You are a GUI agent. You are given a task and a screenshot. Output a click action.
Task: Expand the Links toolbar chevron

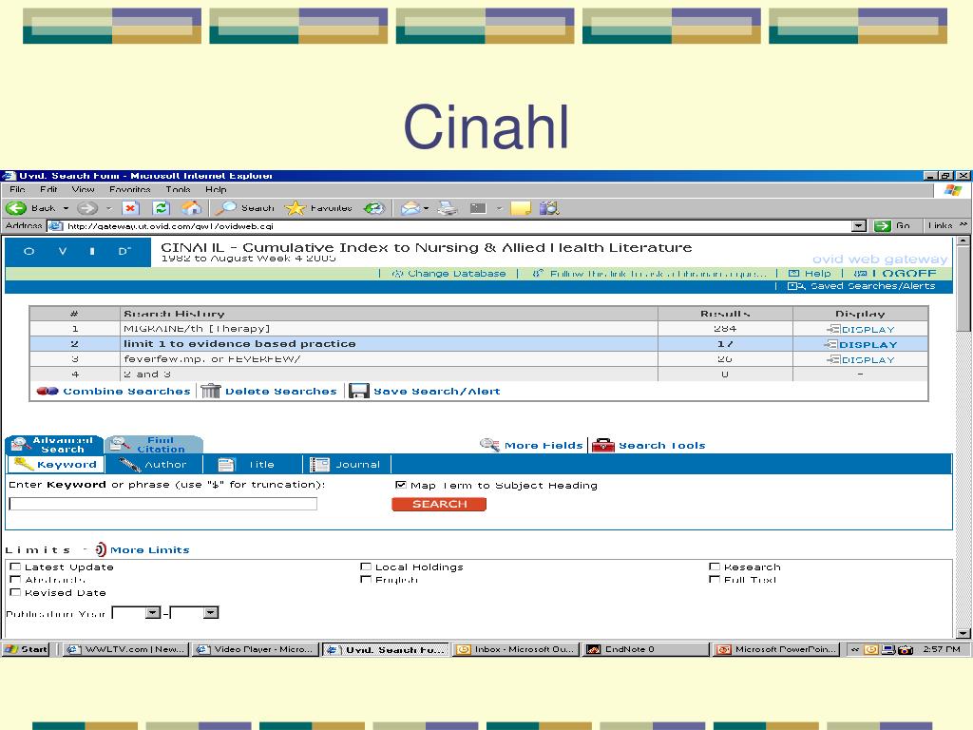963,225
